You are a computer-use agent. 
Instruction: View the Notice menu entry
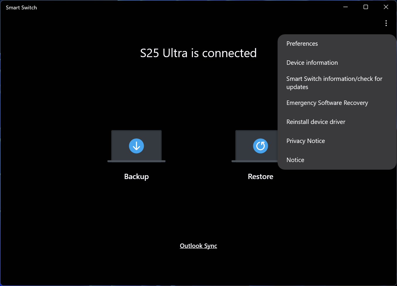tap(295, 160)
